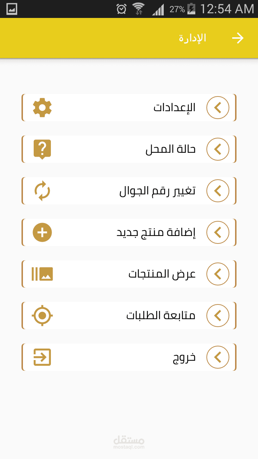Go back using the header arrow
This screenshot has width=258, height=459.
coord(238,38)
